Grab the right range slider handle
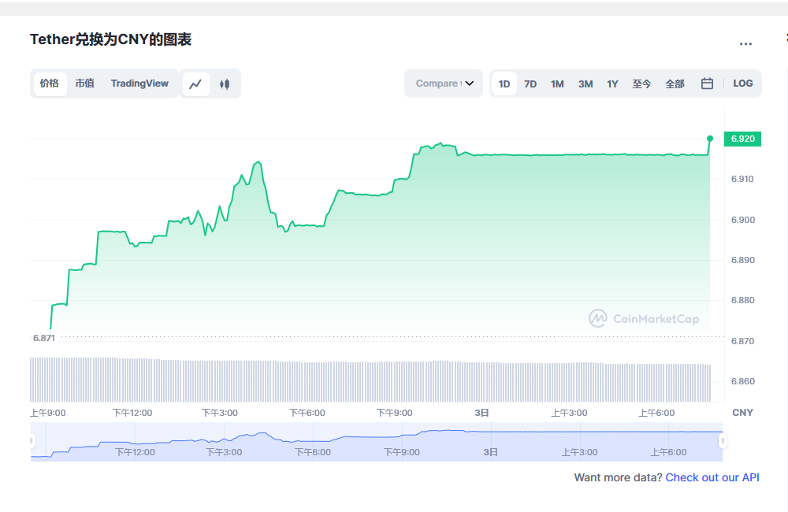788x512 pixels. (723, 440)
